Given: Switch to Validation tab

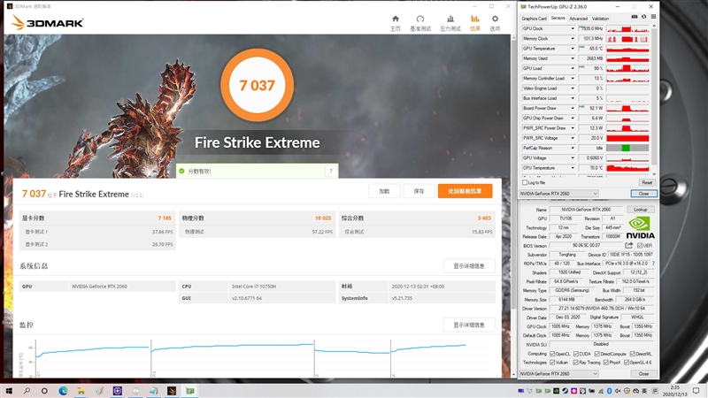Looking at the screenshot, I should [x=600, y=19].
